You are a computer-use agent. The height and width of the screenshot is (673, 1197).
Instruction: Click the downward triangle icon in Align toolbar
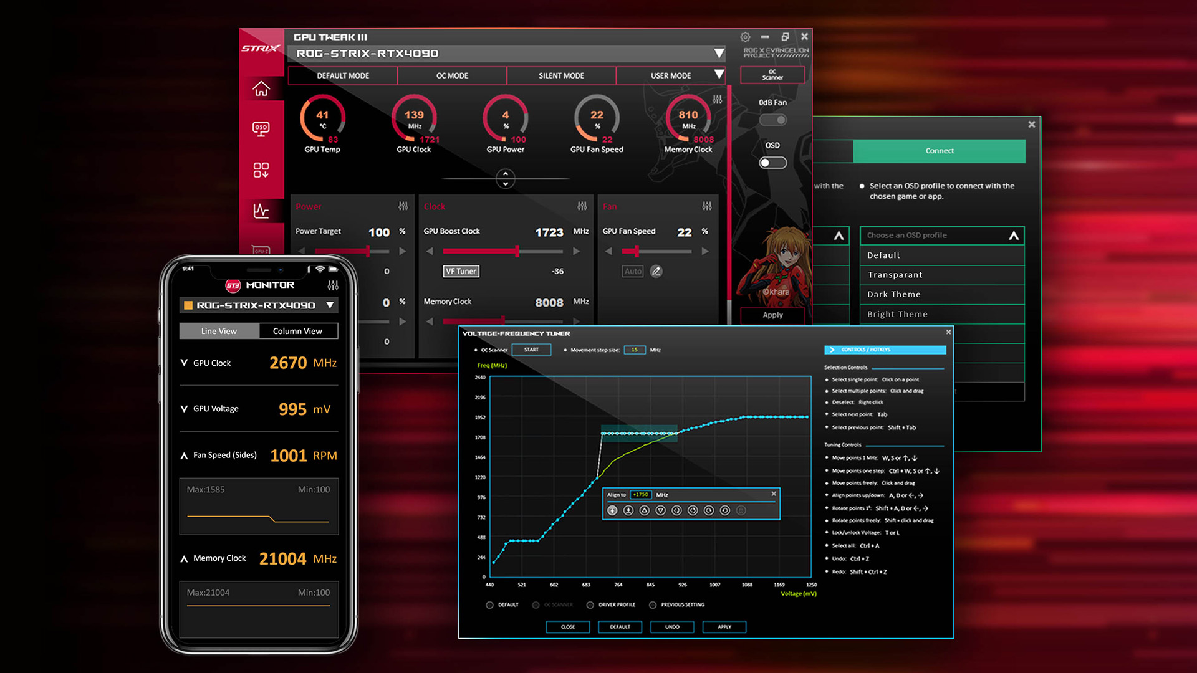pos(661,510)
